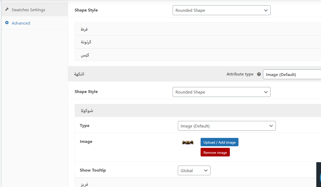321x187 pixels.
Task: Click the red Remove image button
Action: coord(215,152)
